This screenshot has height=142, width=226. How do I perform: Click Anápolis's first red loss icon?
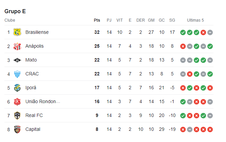point(183,46)
